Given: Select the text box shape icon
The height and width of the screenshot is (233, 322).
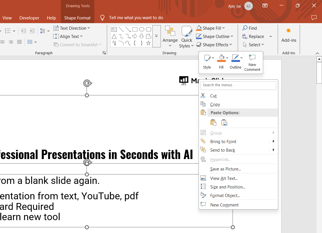Looking at the screenshot, I should coord(114,29).
